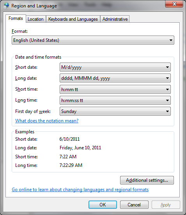The height and width of the screenshot is (215, 186).
Task: Expand the Short date format dropdown
Action: click(x=115, y=67)
